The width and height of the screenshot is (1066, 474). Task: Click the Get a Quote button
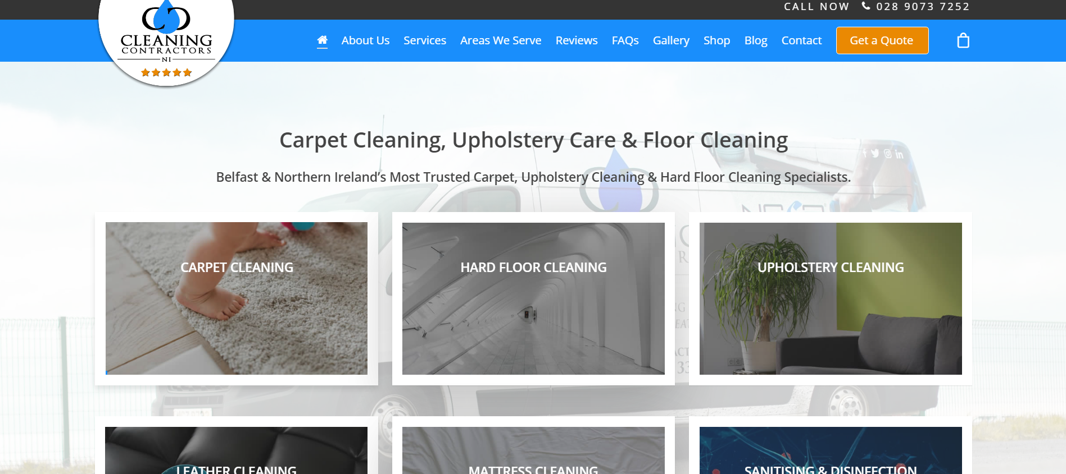point(882,40)
